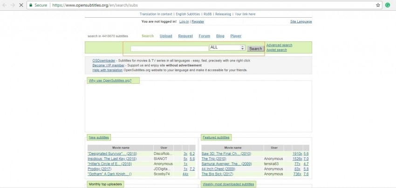396x188 pixels.
Task: Click the Search button
Action: (256, 49)
